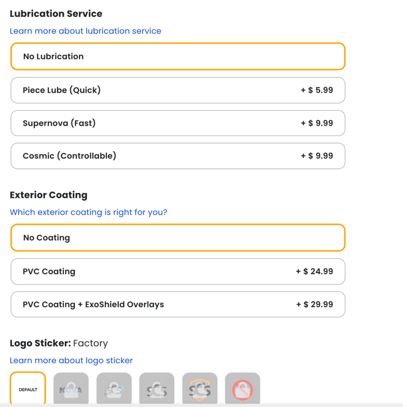Screen dimensions: 403x407
Task: Click the Supernova + $ 9.99 price
Action: (317, 123)
